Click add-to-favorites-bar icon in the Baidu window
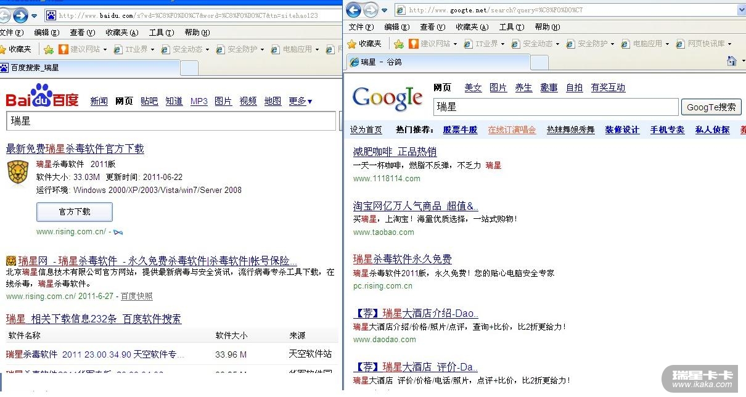 pyautogui.click(x=49, y=49)
